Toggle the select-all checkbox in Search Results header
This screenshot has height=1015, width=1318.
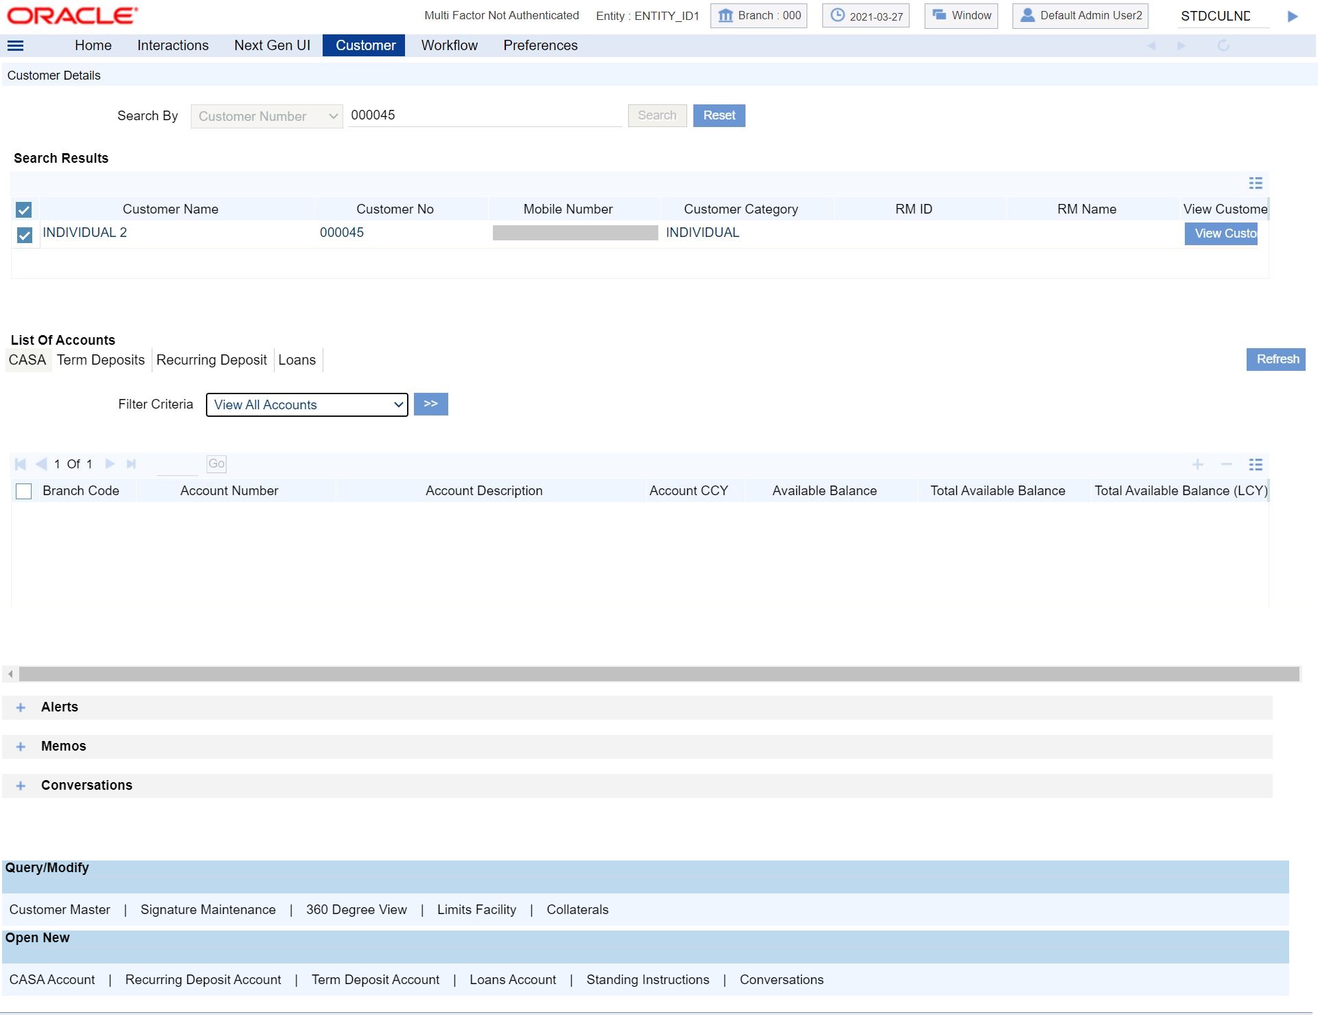[x=24, y=210]
